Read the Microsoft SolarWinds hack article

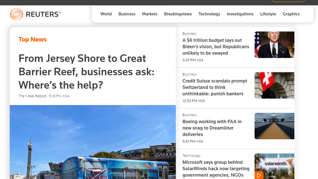216,169
